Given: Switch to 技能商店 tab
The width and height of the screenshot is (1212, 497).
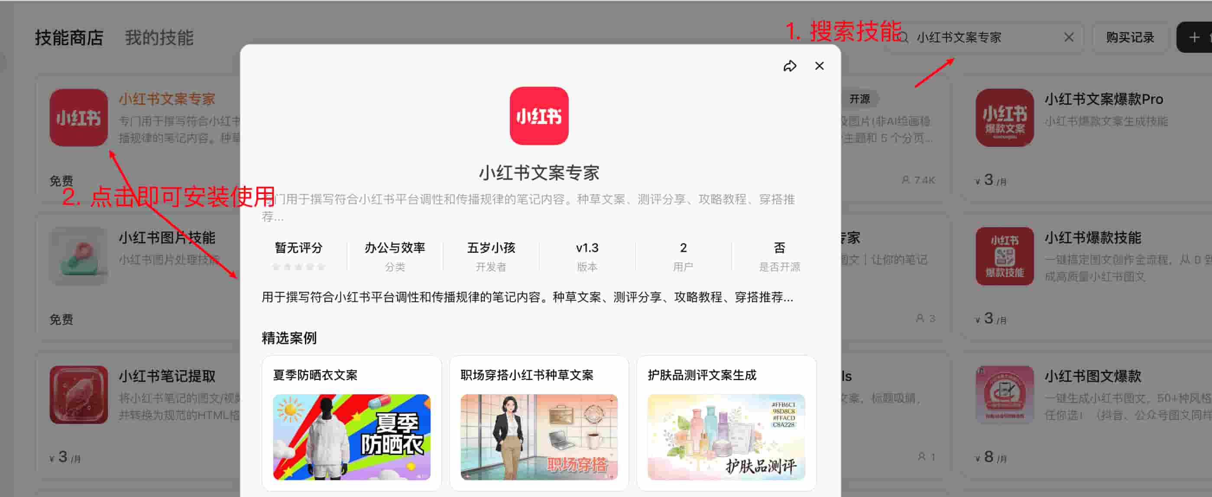Looking at the screenshot, I should (x=69, y=38).
